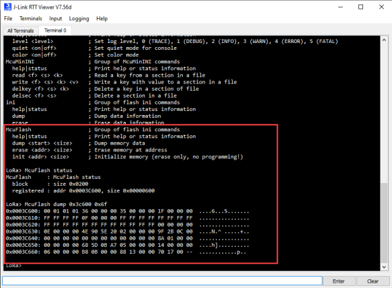The width and height of the screenshot is (392, 288).
Task: Click the 'Delete a section in a file' description
Action: coord(136,96)
